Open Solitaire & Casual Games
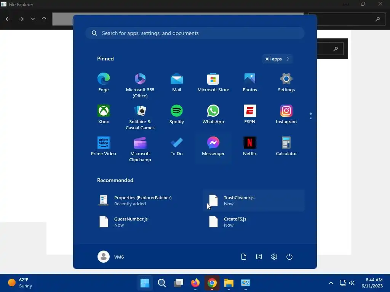The image size is (390, 292). point(140,117)
